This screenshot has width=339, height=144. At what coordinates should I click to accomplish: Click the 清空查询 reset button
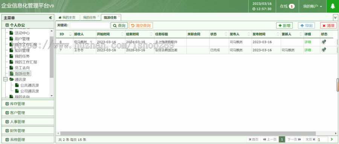141,26
